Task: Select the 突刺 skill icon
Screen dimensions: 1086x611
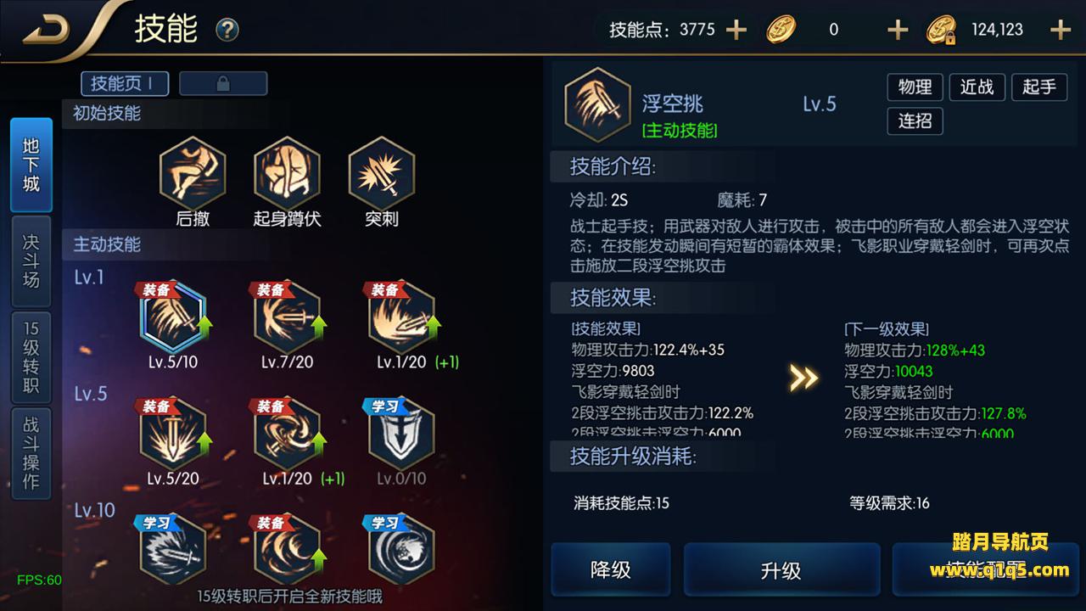Action: point(382,173)
